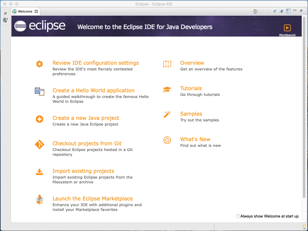Viewport: 308px width, 231px height.
Task: Minimize the Welcome view panel
Action: (295, 10)
